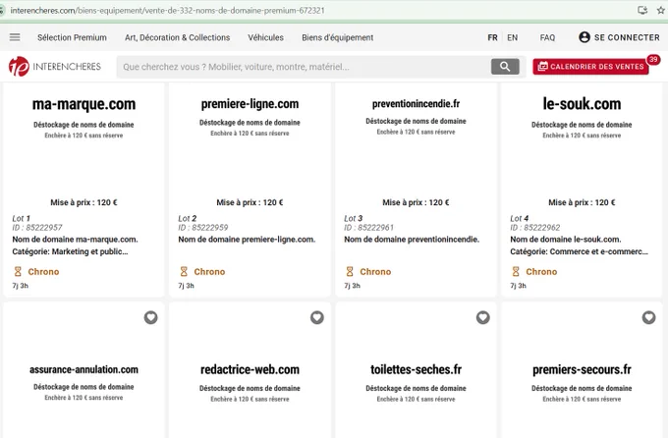Click "Nom de domaine le-souk.com." description

[x=565, y=240]
